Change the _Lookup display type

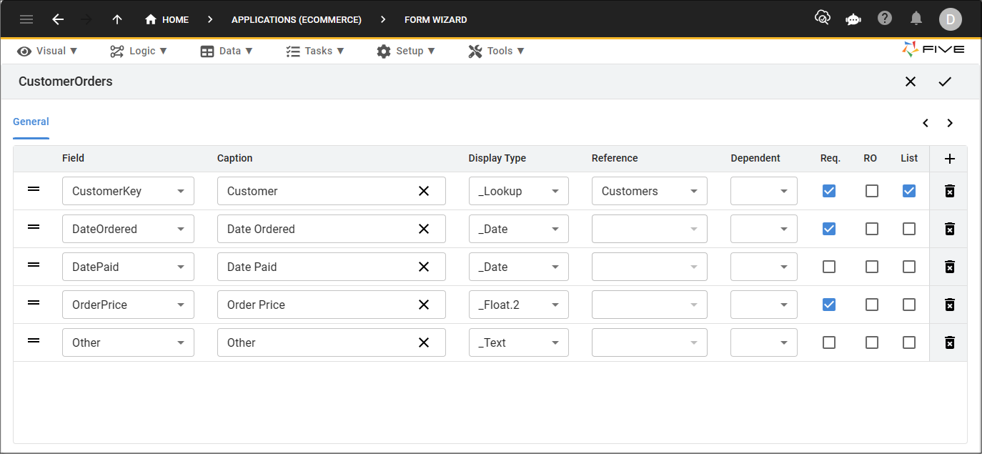[x=519, y=191]
